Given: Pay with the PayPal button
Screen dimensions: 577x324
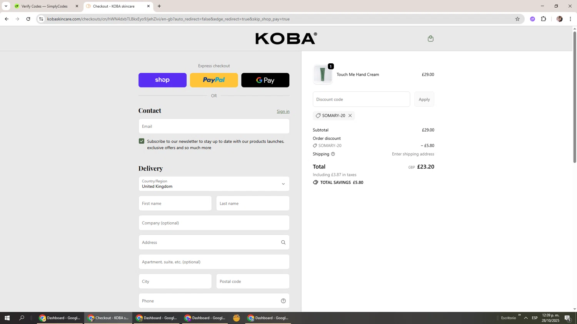Looking at the screenshot, I should [214, 80].
